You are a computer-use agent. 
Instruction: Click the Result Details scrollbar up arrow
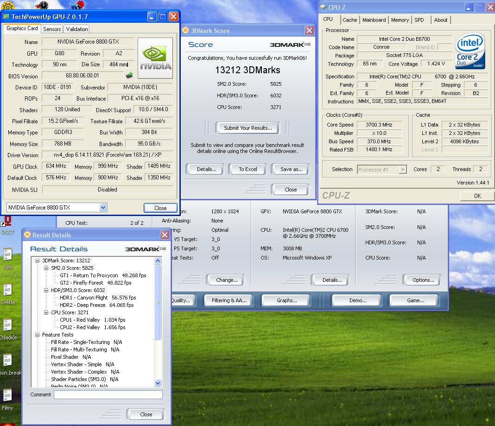pos(158,261)
